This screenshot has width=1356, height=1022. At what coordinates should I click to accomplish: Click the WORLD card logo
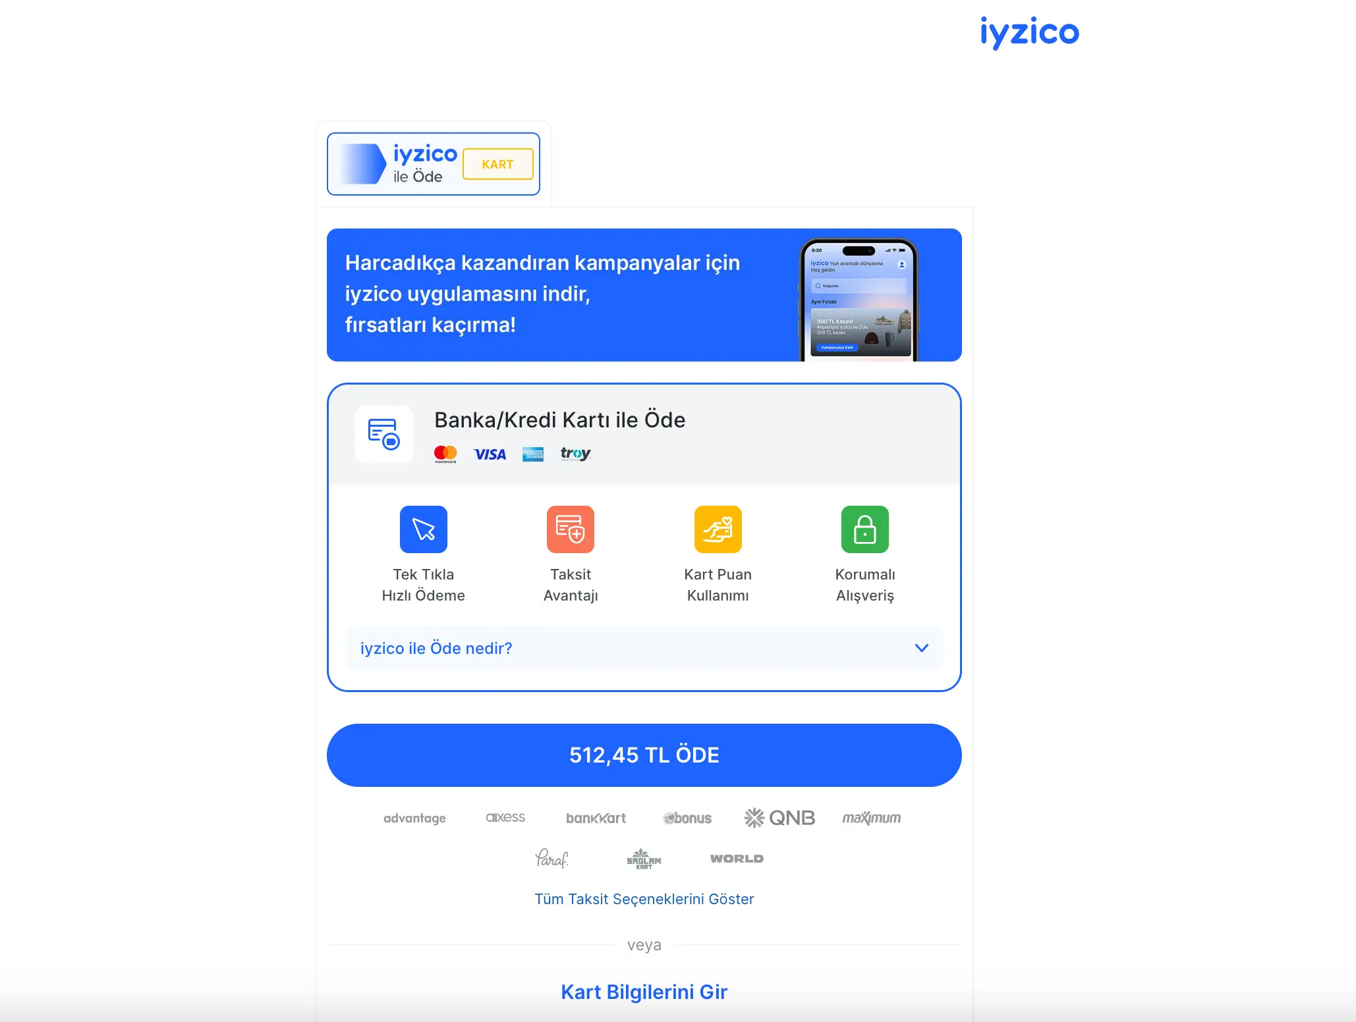[x=737, y=859]
